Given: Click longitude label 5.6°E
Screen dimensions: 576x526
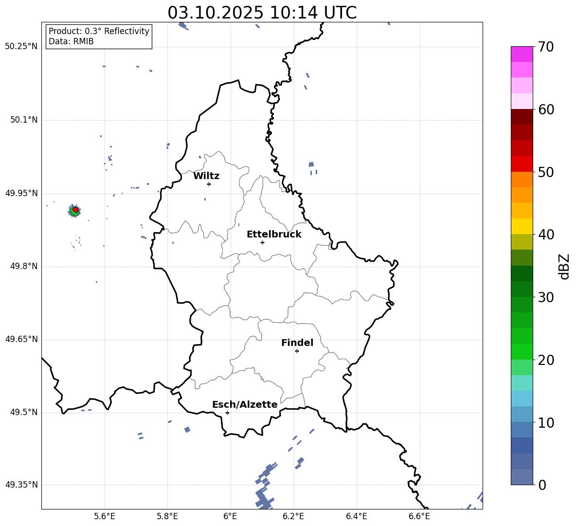Looking at the screenshot, I should click(105, 517).
